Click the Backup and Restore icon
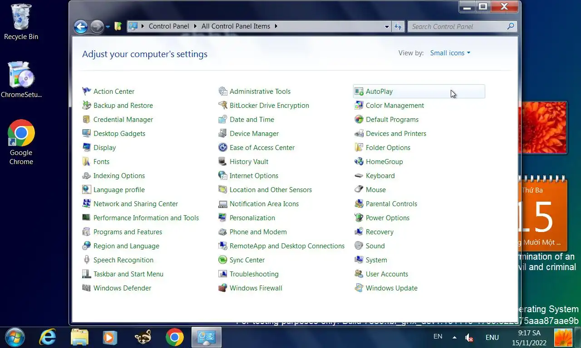The height and width of the screenshot is (348, 581). click(x=86, y=106)
